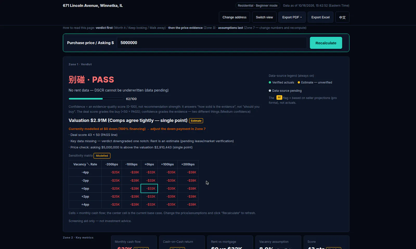This screenshot has width=416, height=249.
Task: Click the +200bps column header
Action: tap(188, 164)
